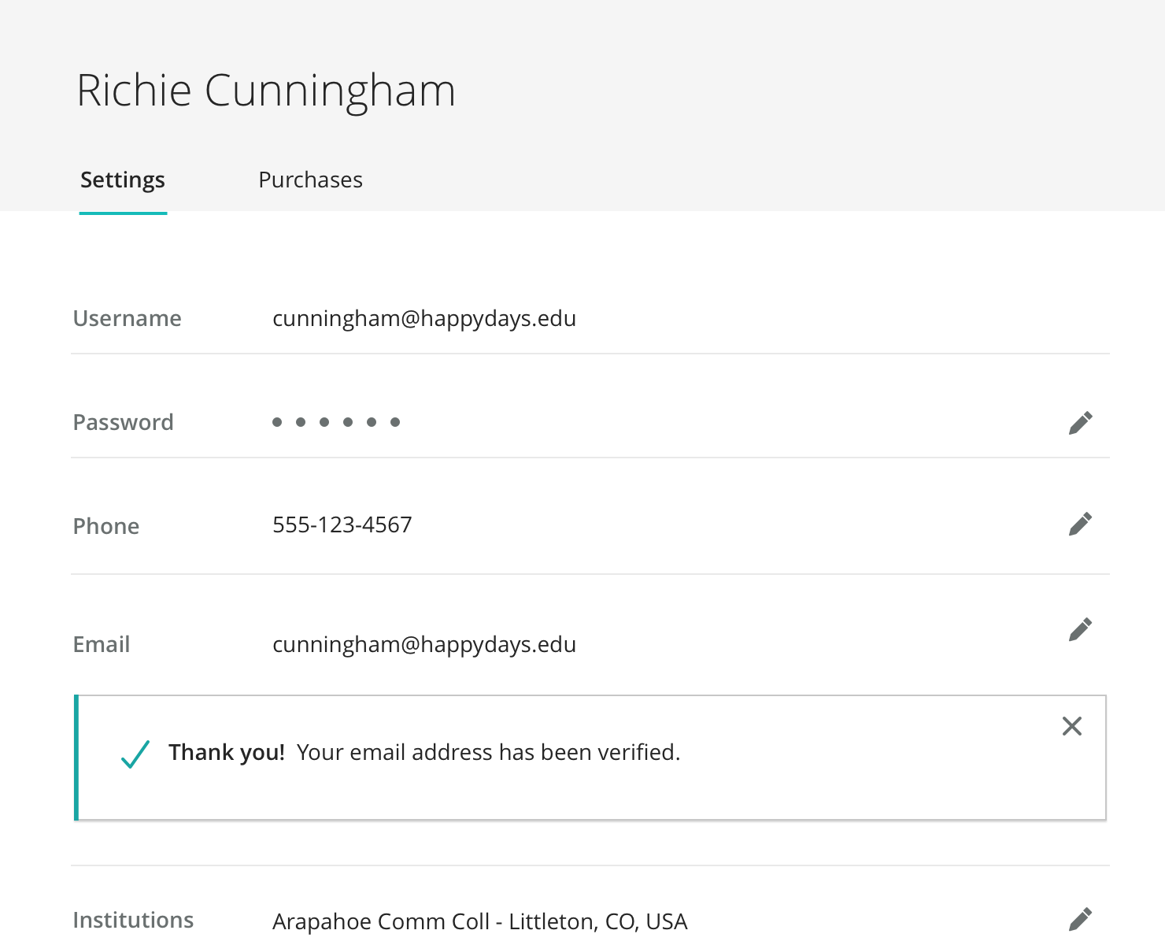Edit the Phone number via pencil icon

coord(1080,524)
